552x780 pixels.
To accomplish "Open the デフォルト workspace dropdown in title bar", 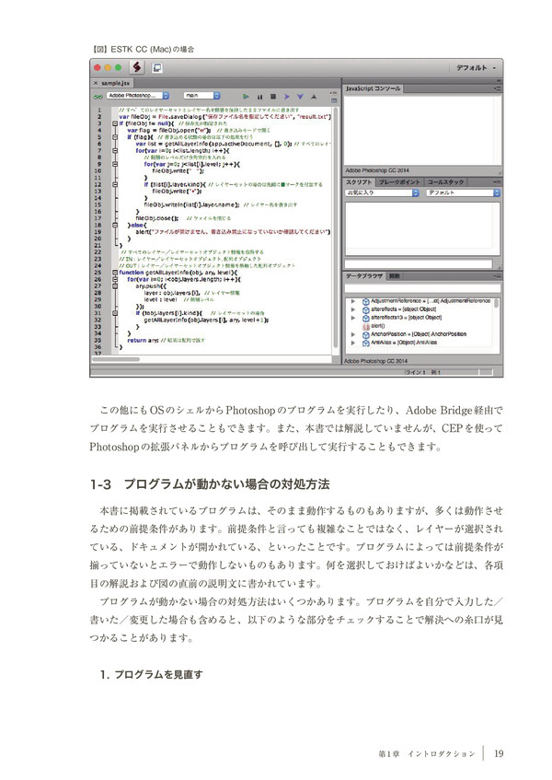I will pos(476,67).
